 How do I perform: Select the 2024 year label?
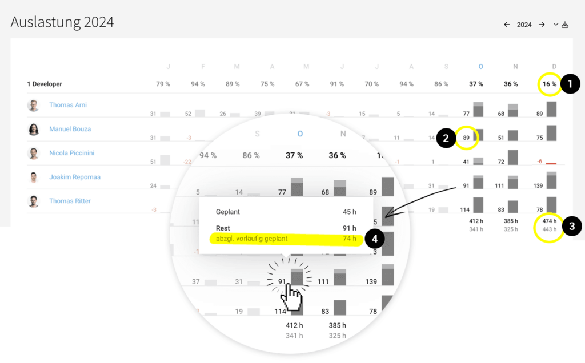tap(524, 25)
